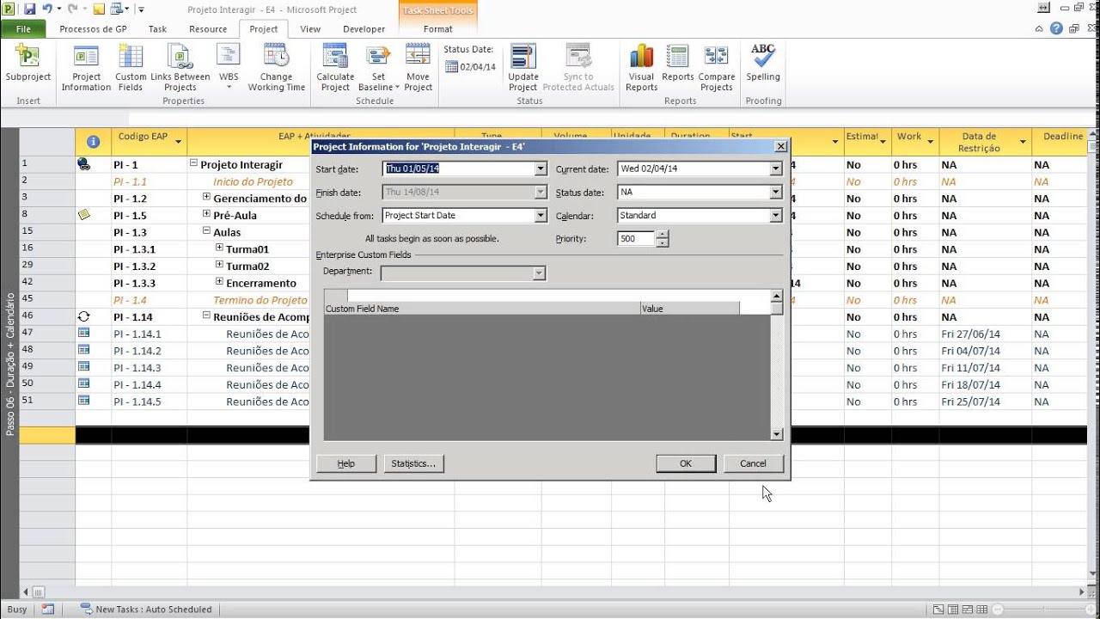Viewport: 1100px width, 619px height.
Task: Open the Status date dropdown in dialog
Action: [776, 193]
